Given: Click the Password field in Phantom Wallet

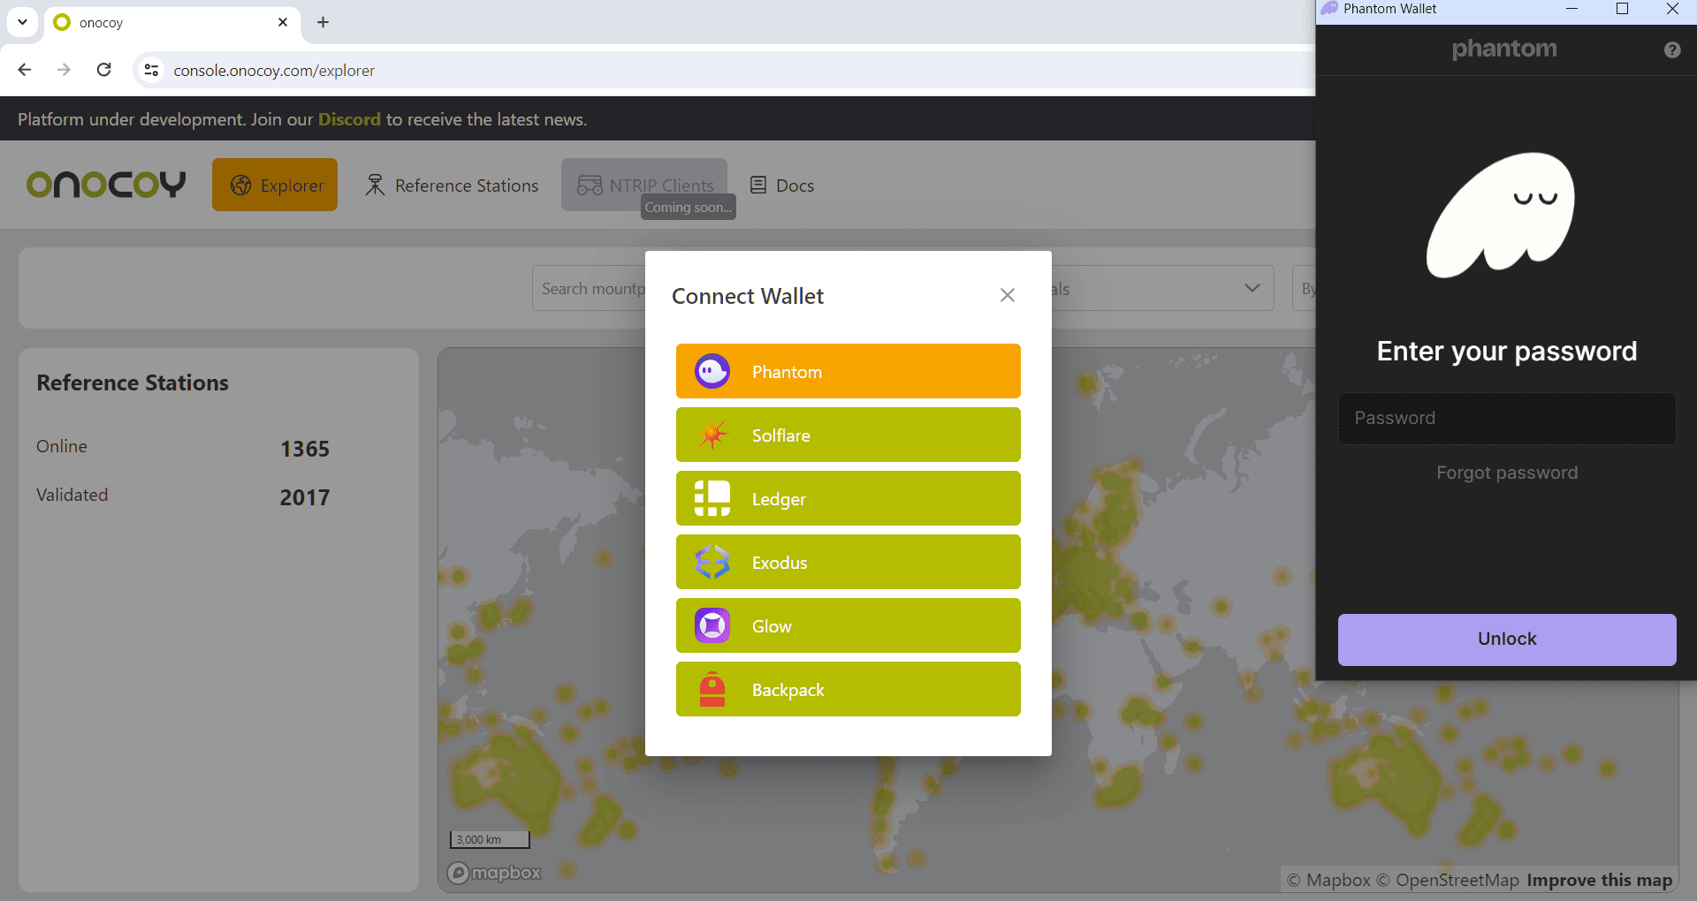Looking at the screenshot, I should tap(1507, 418).
